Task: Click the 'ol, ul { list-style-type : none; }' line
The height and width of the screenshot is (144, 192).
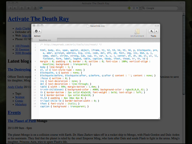Action: [x=62, y=70]
